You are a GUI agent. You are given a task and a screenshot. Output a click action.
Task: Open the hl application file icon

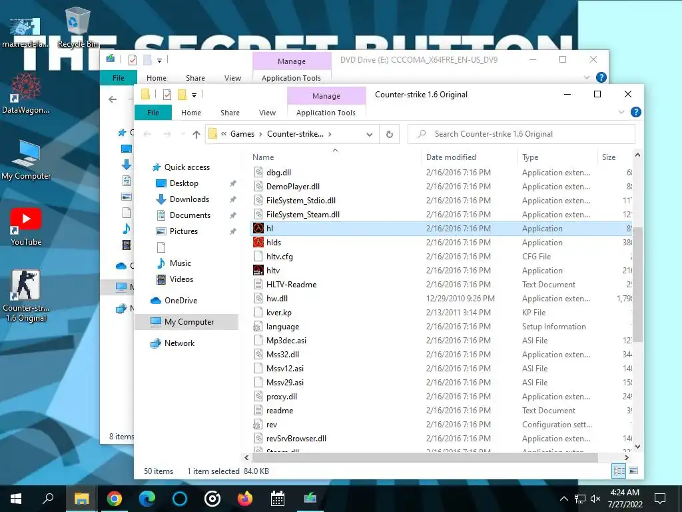[258, 228]
